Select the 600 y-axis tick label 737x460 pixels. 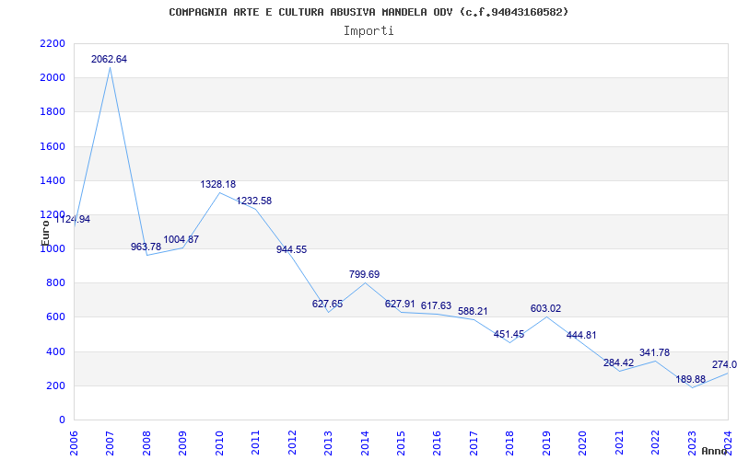click(56, 317)
